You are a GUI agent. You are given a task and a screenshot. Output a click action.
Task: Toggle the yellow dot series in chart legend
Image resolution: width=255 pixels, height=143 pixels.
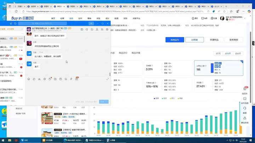172,98
